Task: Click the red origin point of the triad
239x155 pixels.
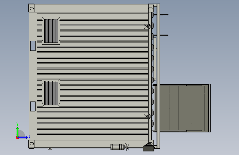Action: coord(17,138)
